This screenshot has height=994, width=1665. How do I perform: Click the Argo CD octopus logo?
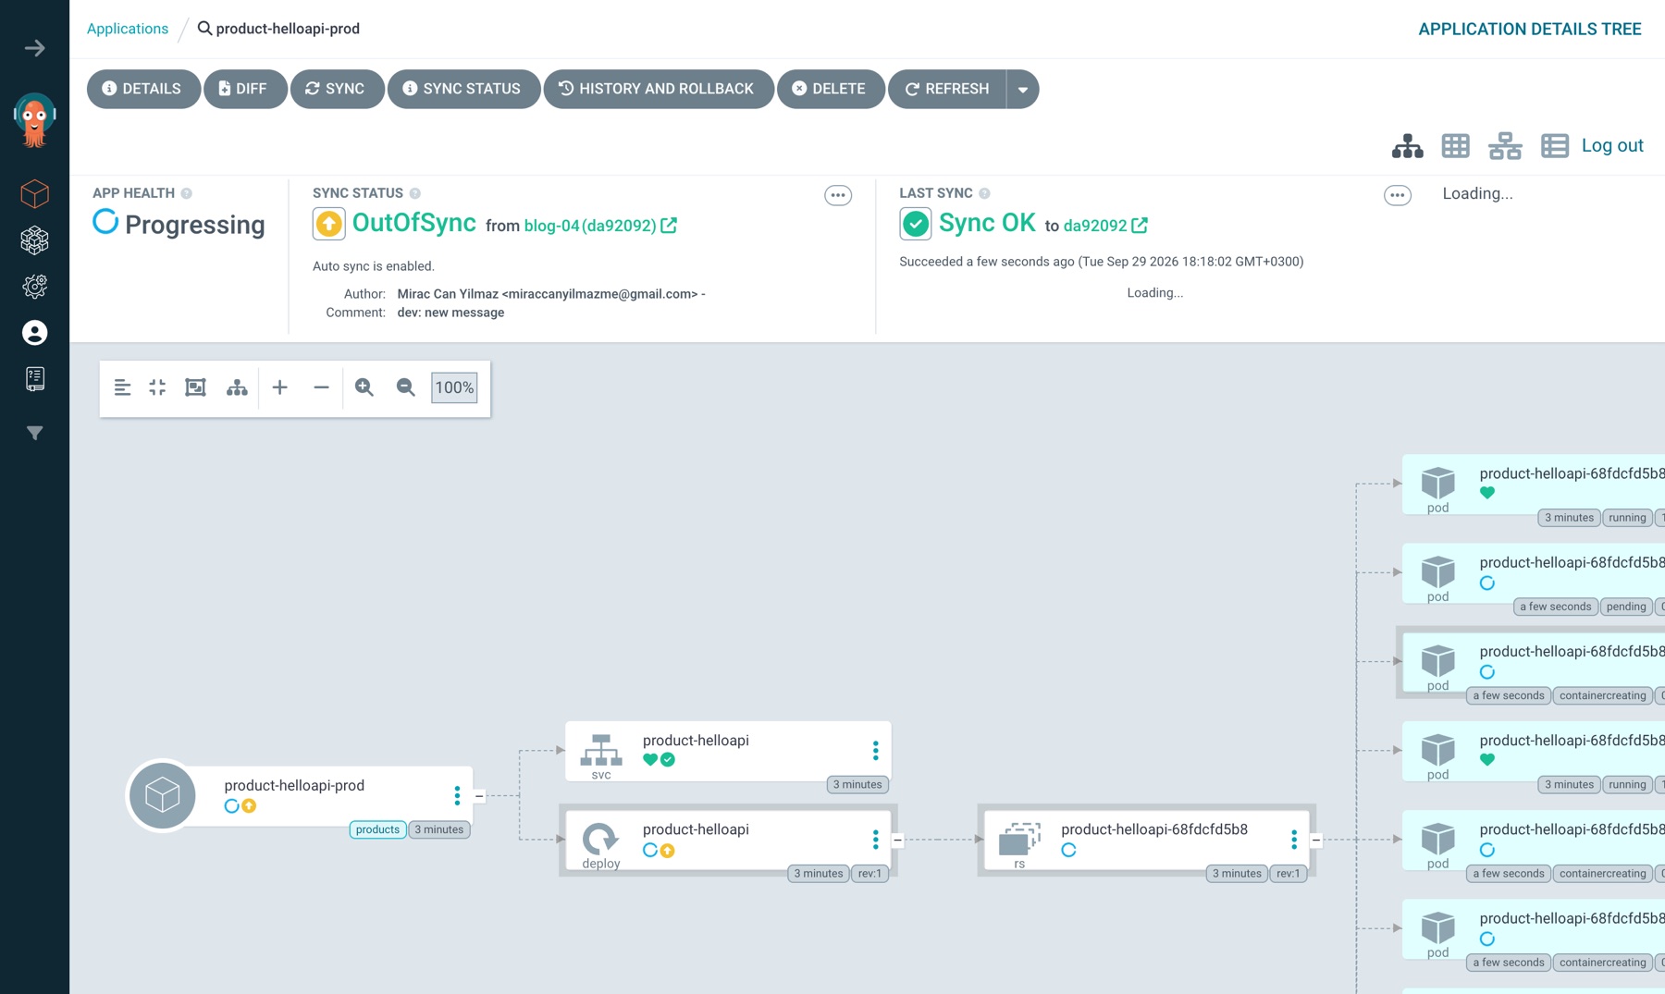pos(34,121)
